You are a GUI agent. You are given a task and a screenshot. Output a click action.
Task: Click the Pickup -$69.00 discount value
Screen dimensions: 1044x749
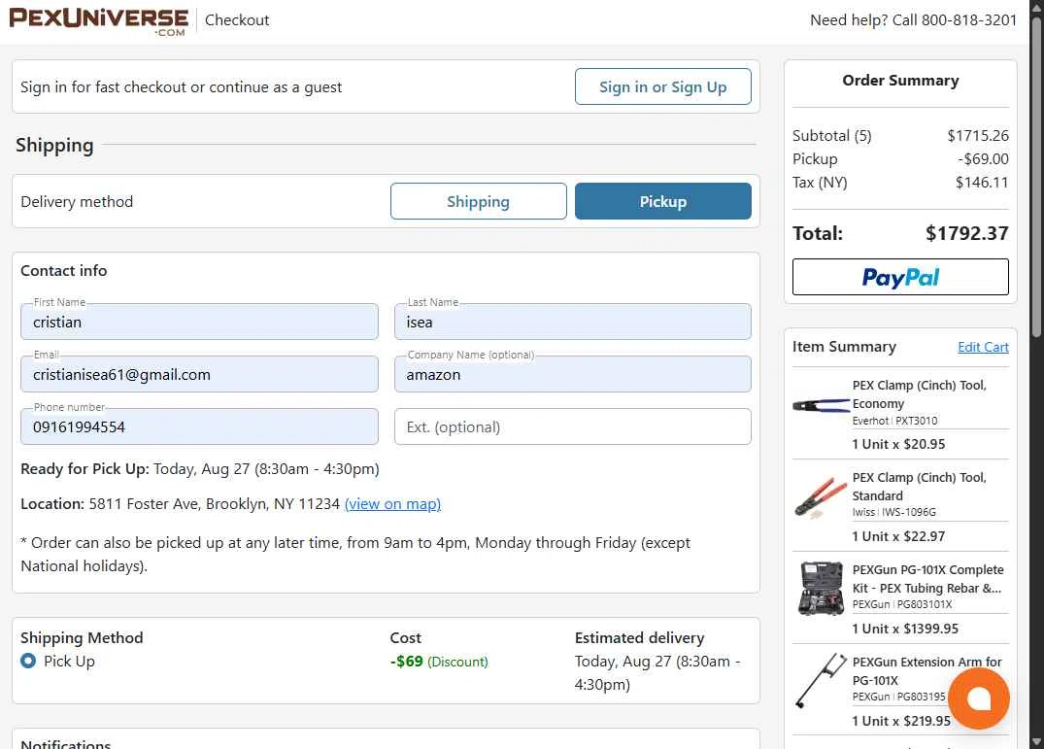984,159
